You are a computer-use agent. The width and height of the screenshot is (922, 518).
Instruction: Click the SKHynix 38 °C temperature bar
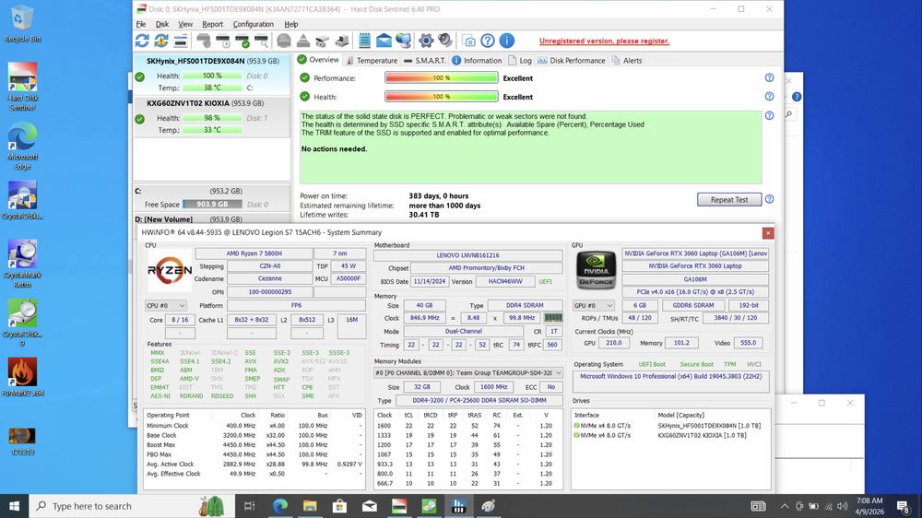point(212,88)
